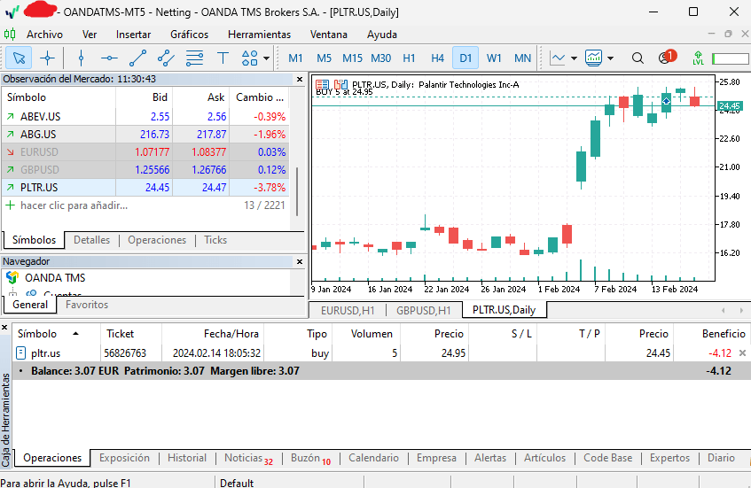This screenshot has width=751, height=488.
Task: Select the GBPUSD symbol row
Action: click(145, 170)
